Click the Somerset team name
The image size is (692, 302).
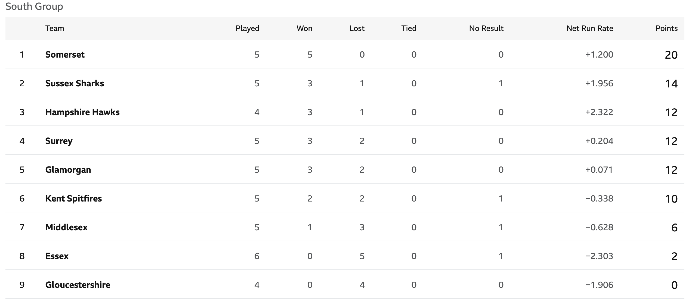click(65, 55)
